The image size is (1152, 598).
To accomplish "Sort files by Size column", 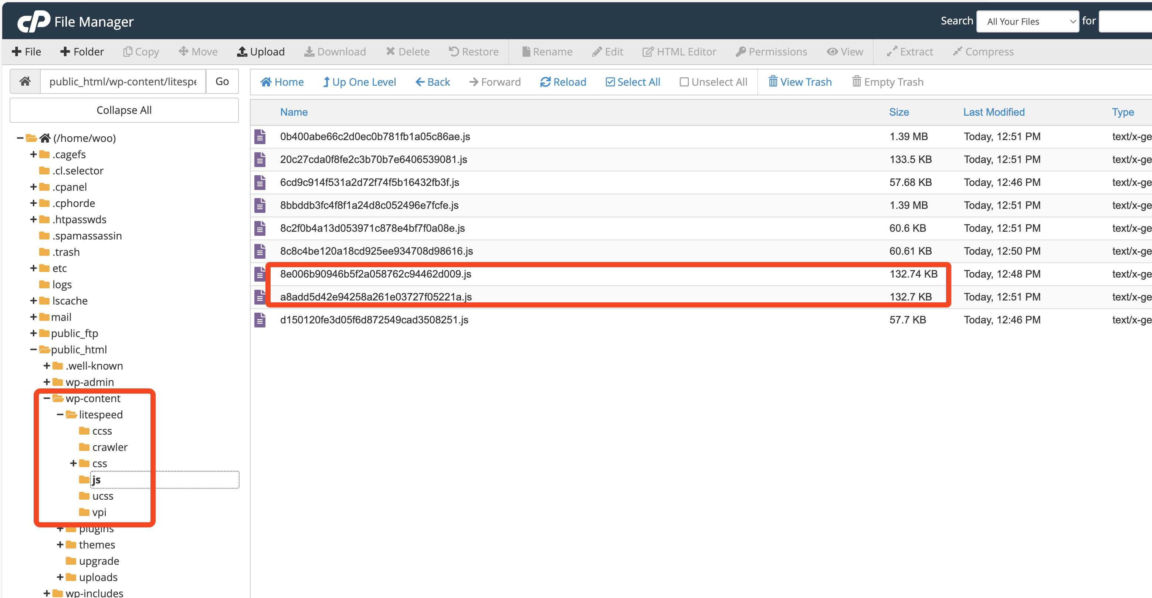I will click(899, 112).
